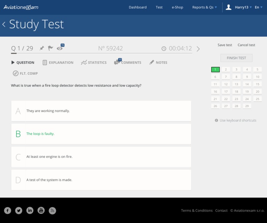Select answer C: At least one engine on fire

(101, 157)
